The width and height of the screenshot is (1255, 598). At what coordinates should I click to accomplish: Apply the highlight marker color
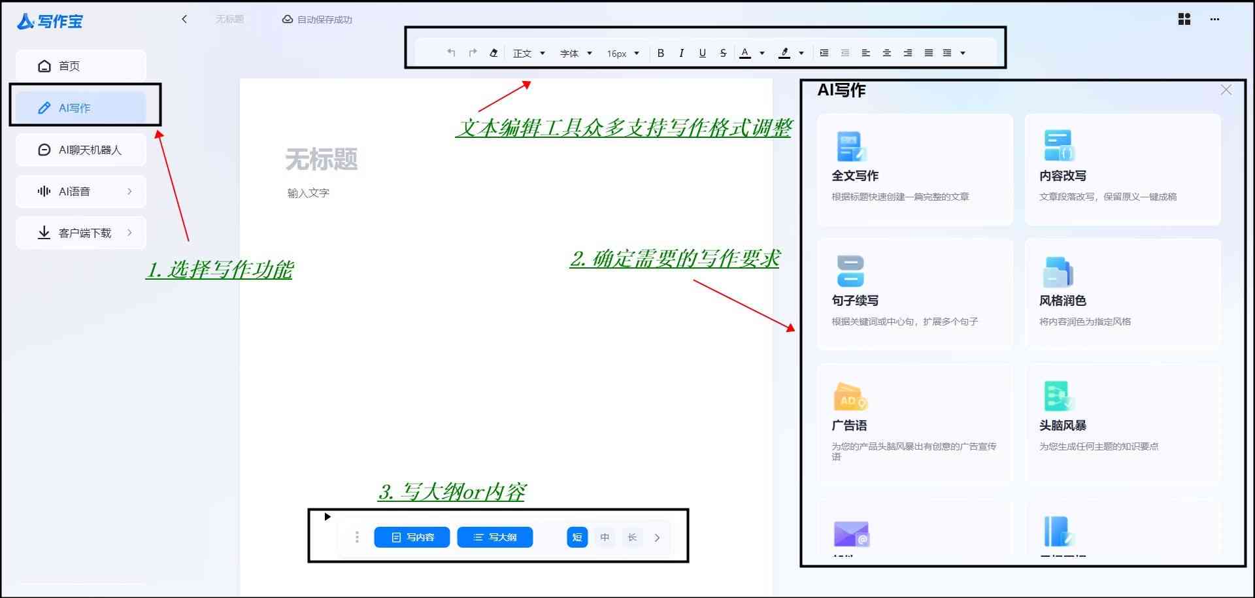784,53
